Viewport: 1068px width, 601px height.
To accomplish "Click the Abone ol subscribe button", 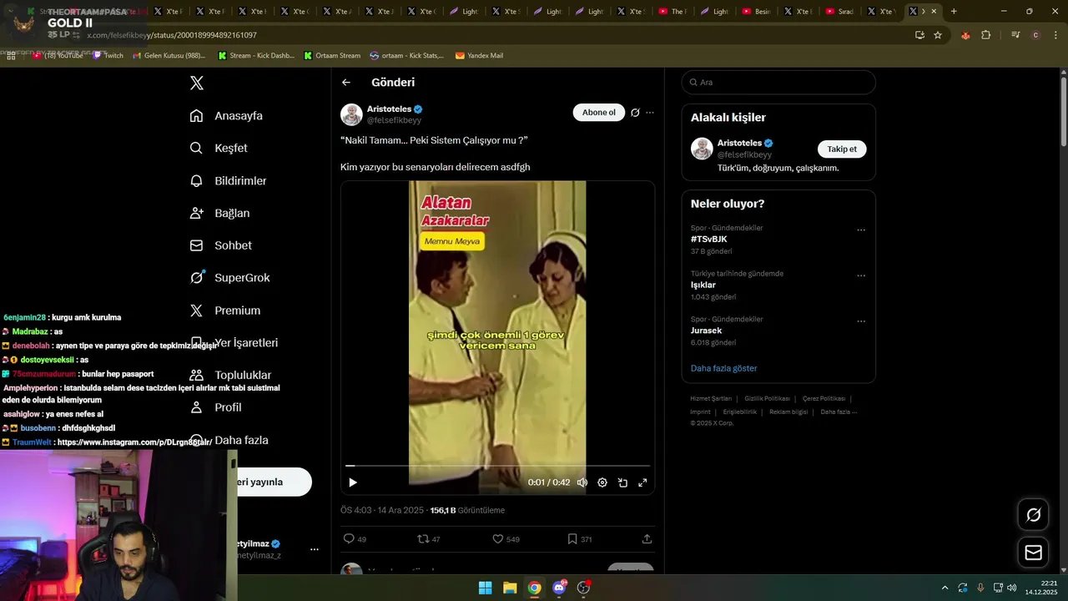I will [x=598, y=113].
